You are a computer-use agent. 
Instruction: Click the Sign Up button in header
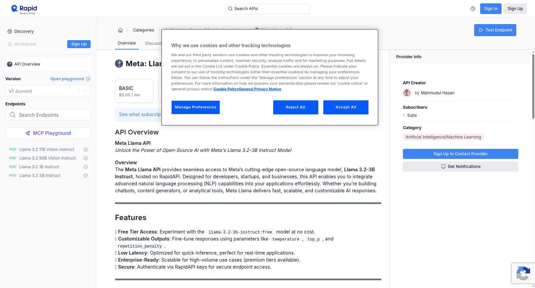point(515,9)
